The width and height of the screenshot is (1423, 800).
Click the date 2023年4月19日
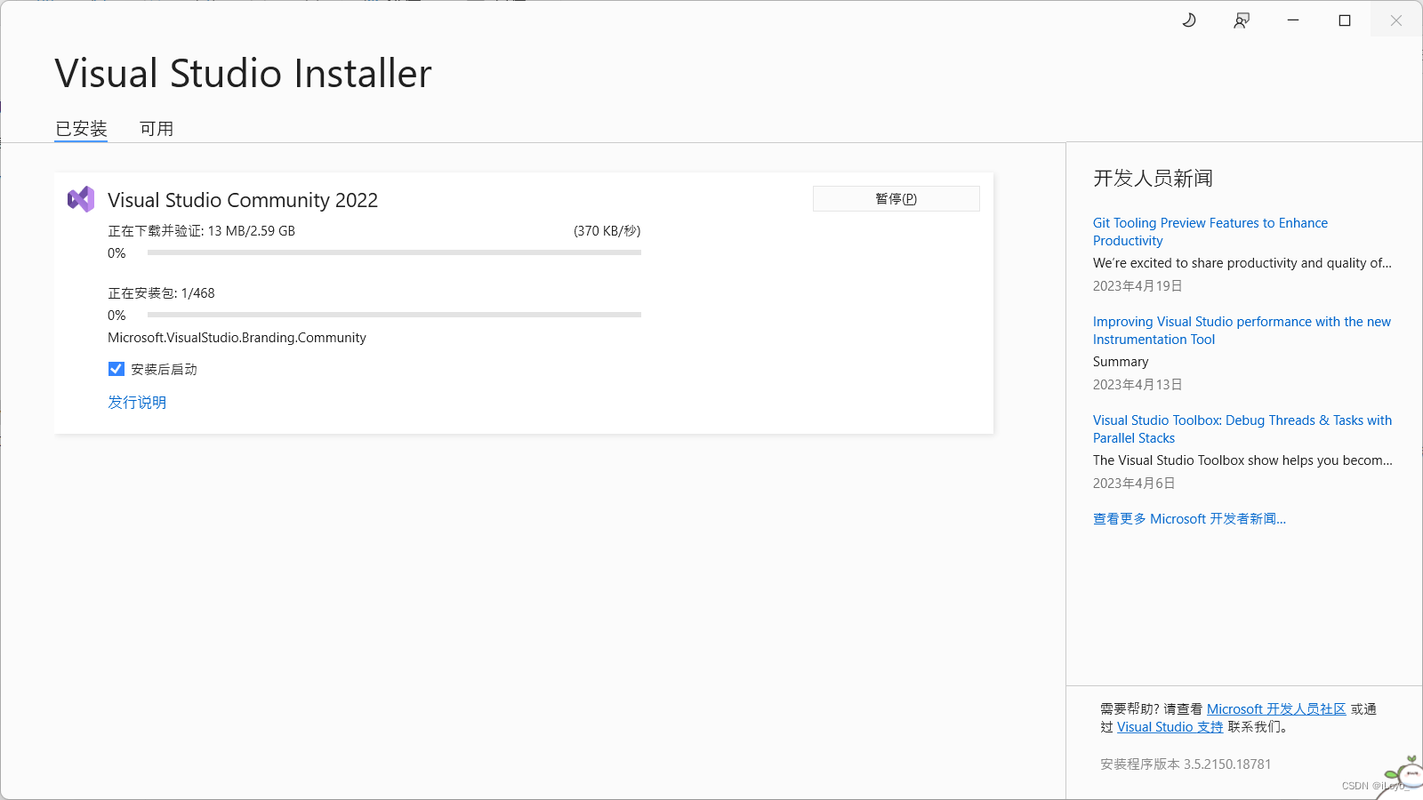(x=1138, y=286)
